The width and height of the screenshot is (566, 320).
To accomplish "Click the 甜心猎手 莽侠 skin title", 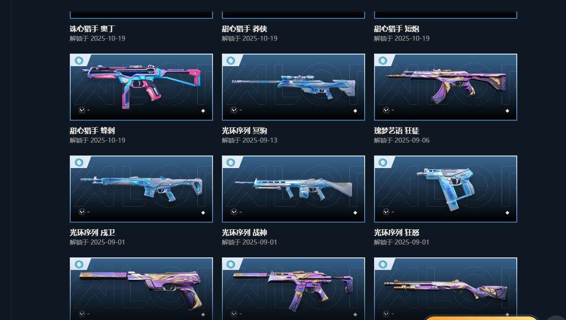I will pos(245,29).
